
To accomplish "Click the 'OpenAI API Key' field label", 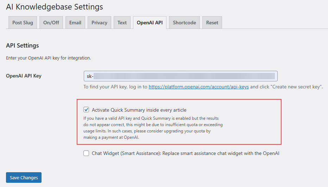I will pos(24,76).
